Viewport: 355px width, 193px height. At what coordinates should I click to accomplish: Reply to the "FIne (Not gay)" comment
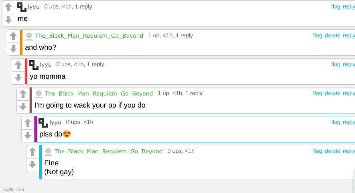[x=349, y=151]
